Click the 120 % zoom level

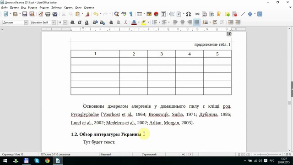point(288,154)
